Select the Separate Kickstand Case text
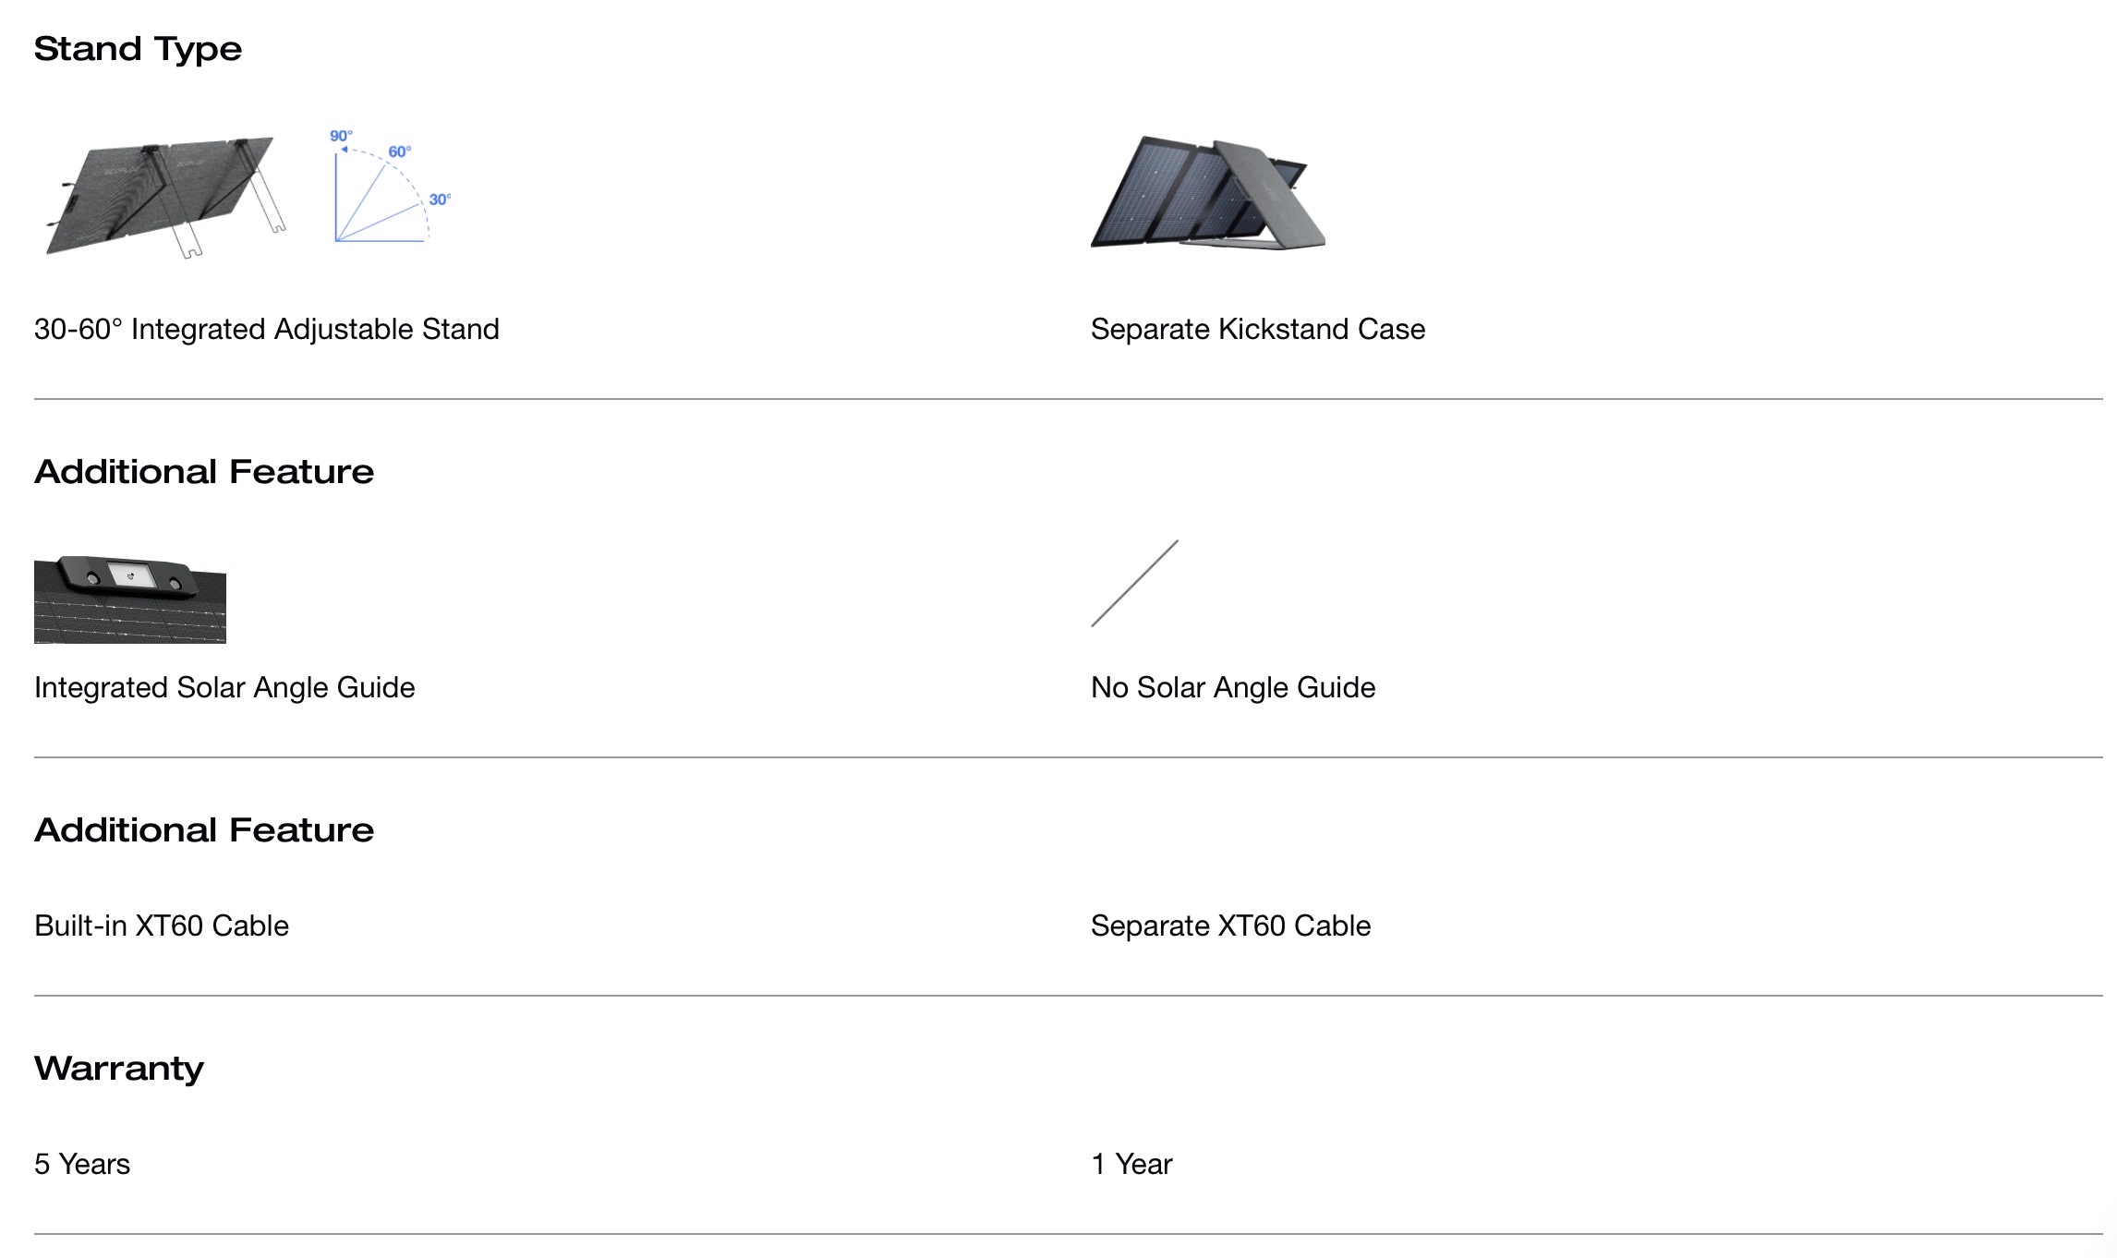 (1257, 329)
